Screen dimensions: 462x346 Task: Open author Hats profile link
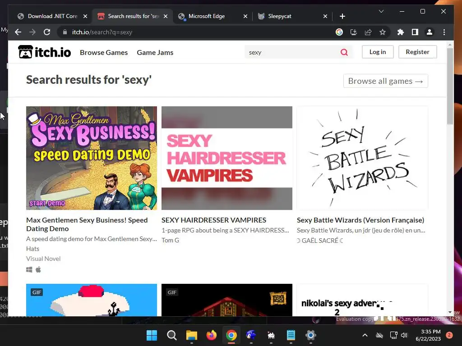coord(32,249)
